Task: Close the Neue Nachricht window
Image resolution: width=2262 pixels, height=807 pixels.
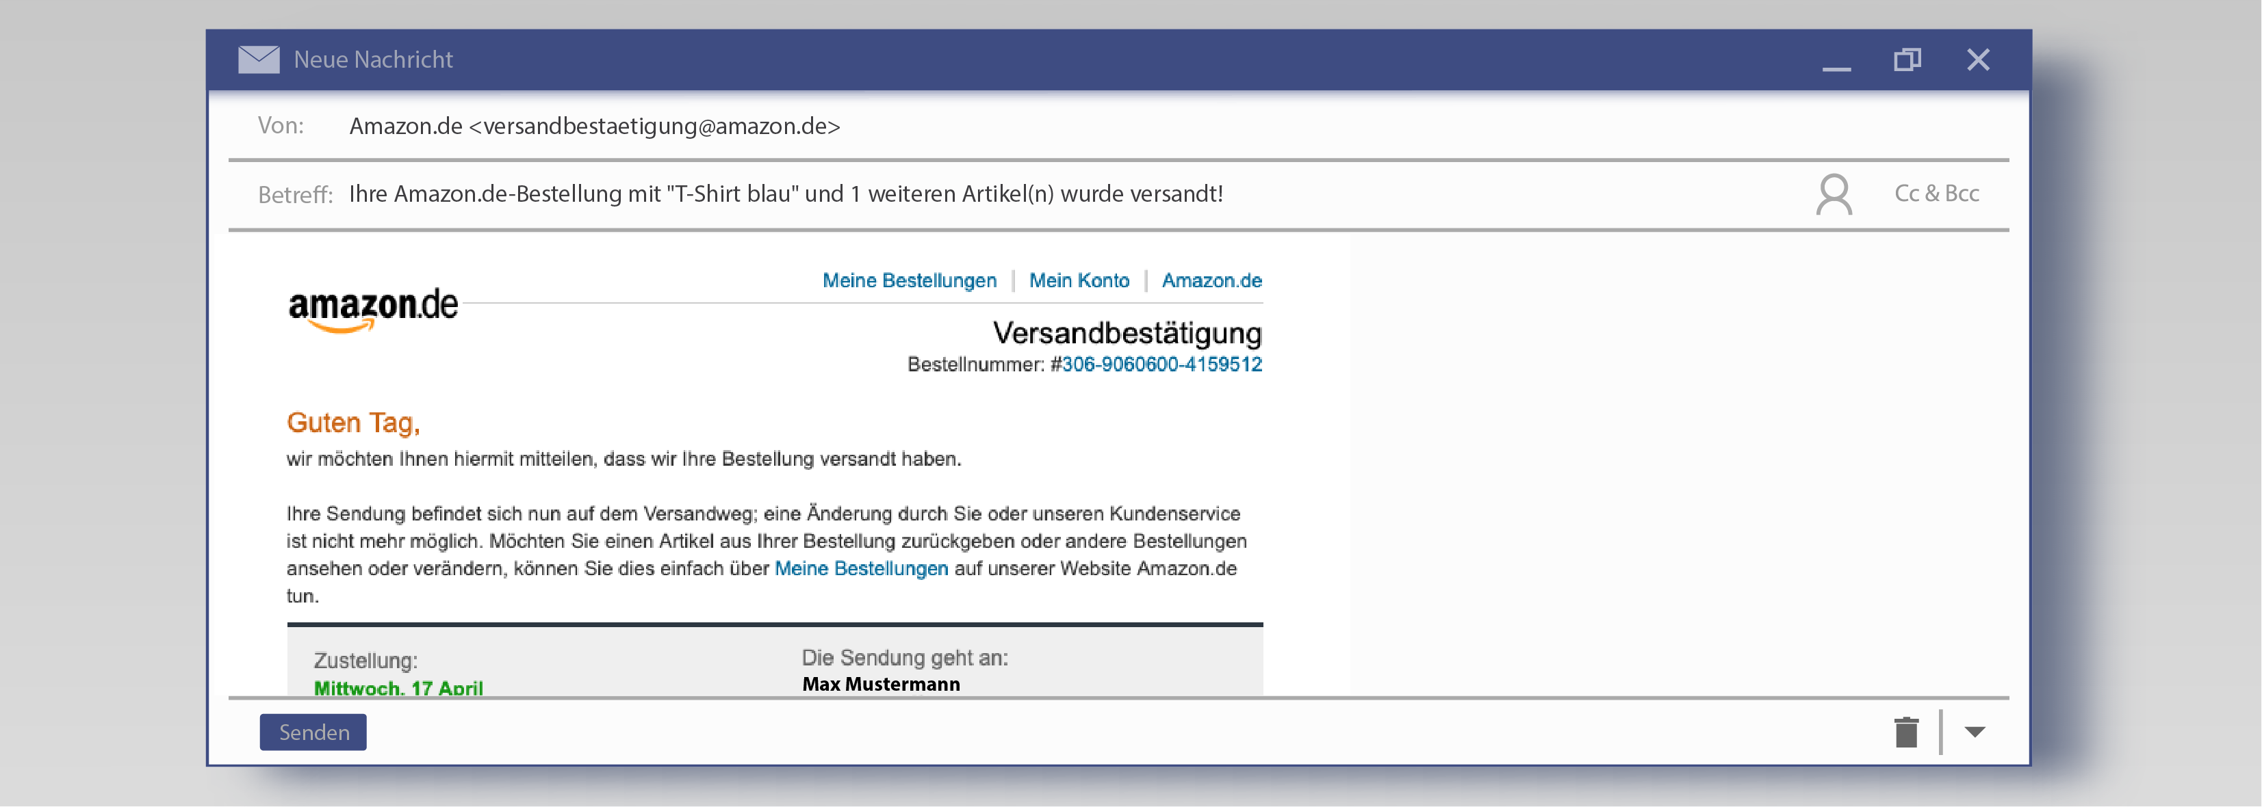Action: pyautogui.click(x=1979, y=59)
